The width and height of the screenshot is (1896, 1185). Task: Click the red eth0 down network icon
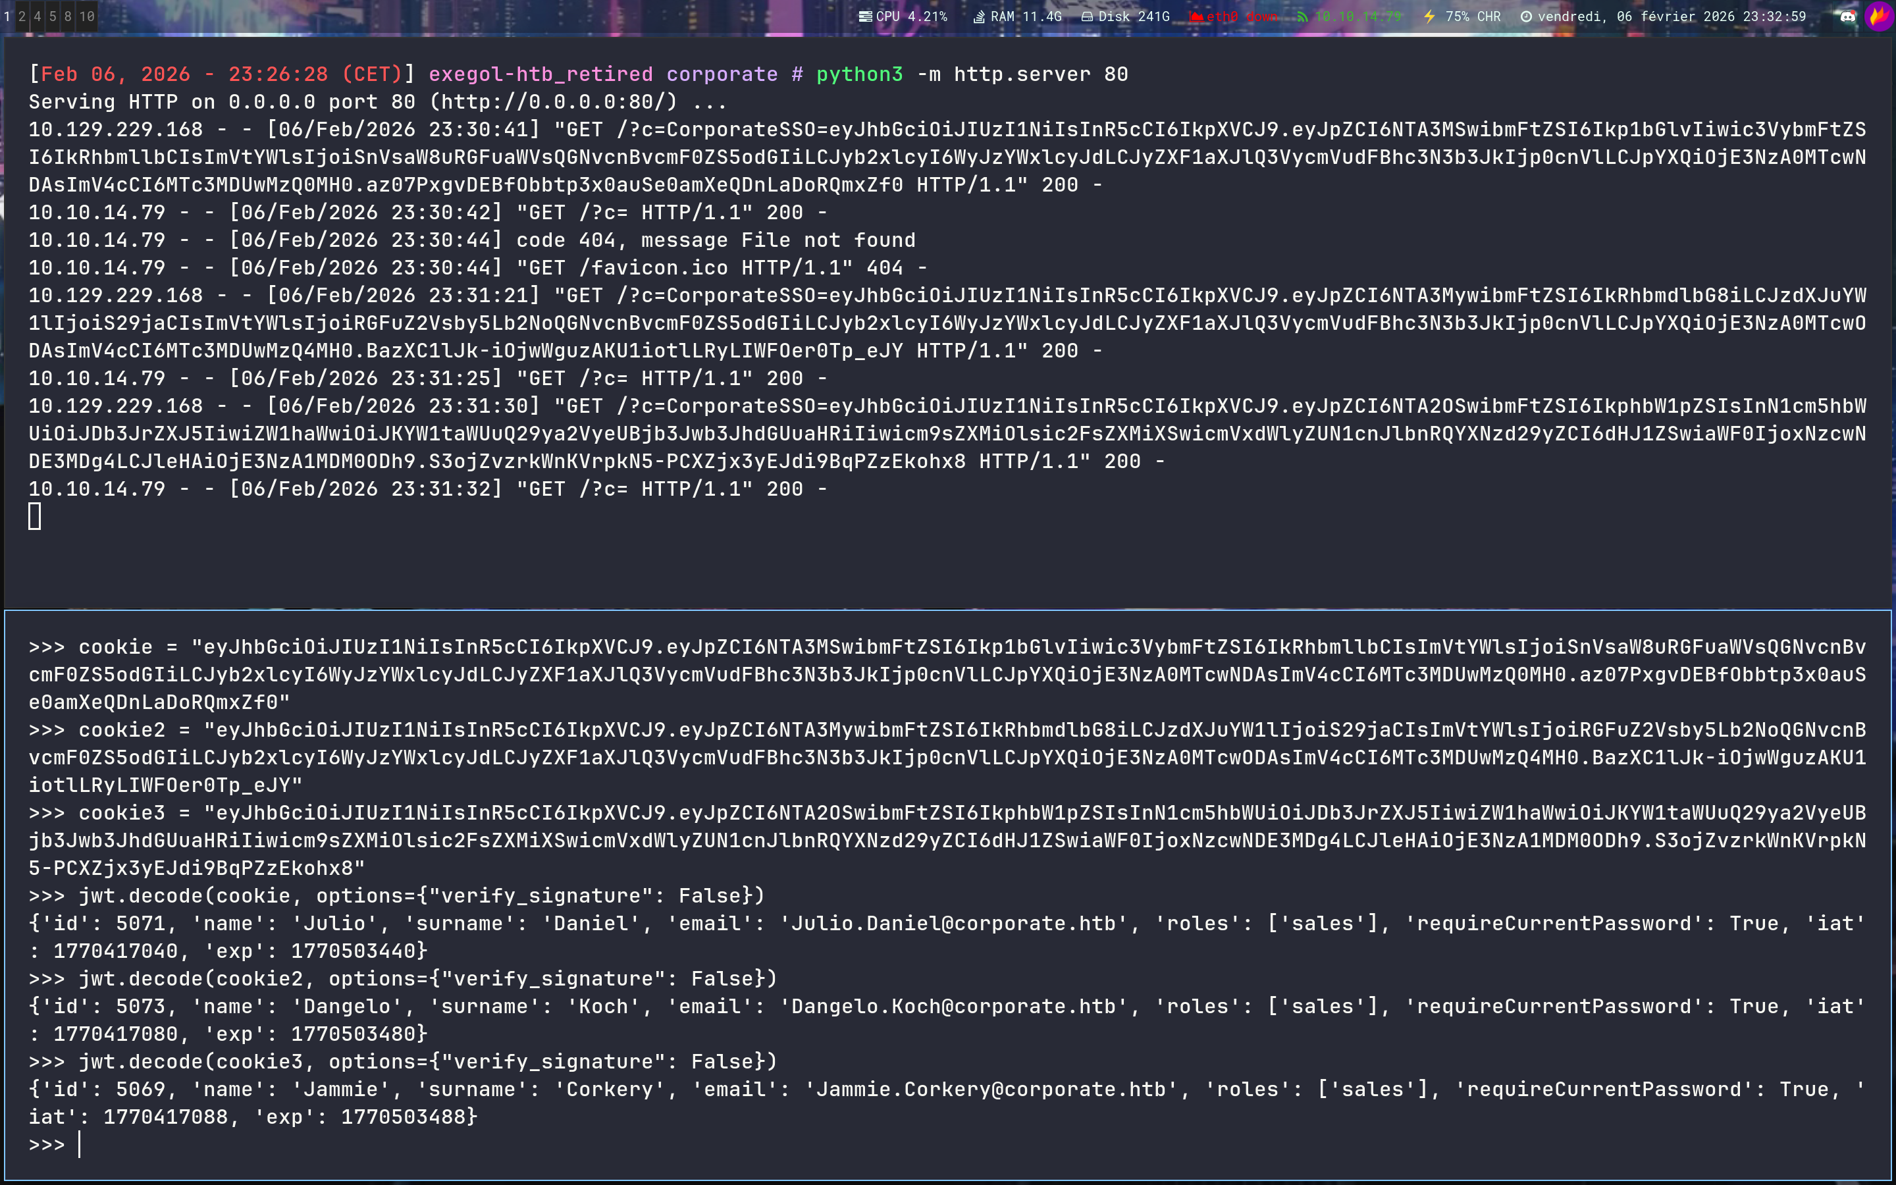[x=1196, y=16]
